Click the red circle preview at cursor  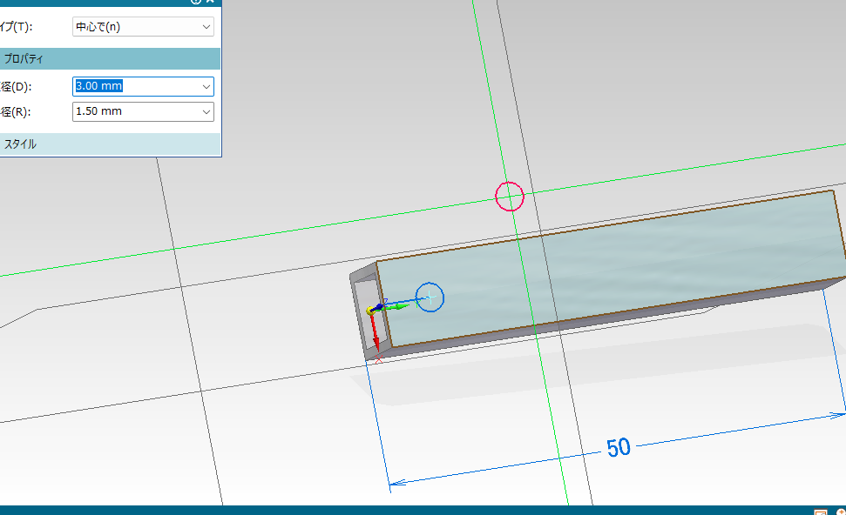tap(509, 197)
